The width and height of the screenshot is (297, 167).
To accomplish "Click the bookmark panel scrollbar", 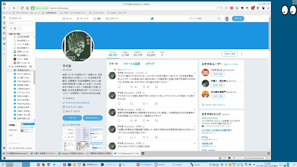I will coord(34,77).
